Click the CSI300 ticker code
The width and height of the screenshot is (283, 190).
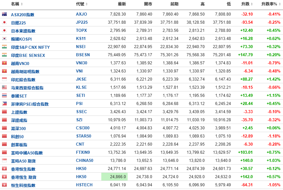click(x=83, y=128)
